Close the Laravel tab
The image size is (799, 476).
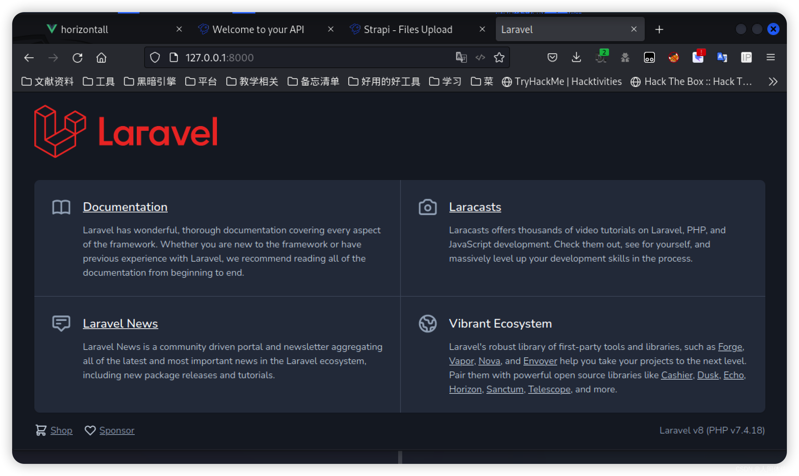tap(634, 29)
